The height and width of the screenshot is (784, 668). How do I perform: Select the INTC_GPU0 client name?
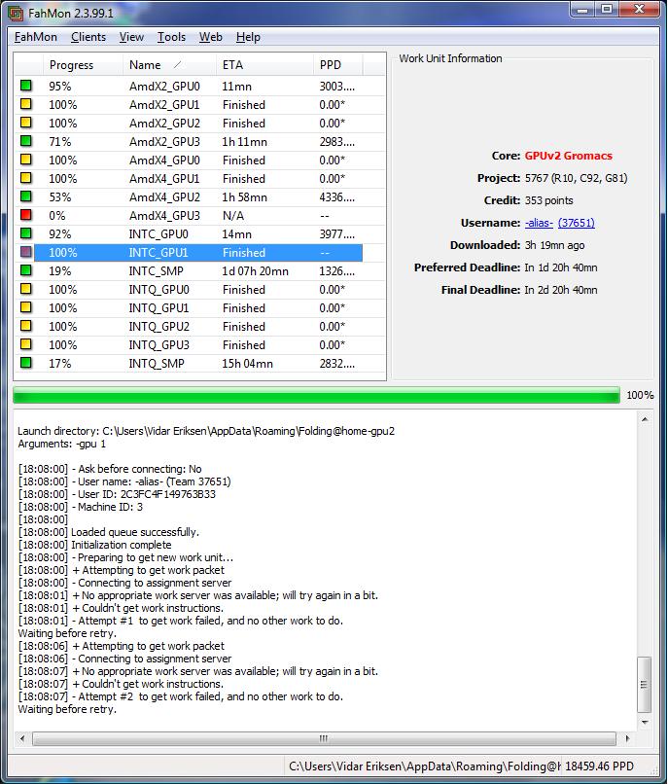[x=158, y=234]
